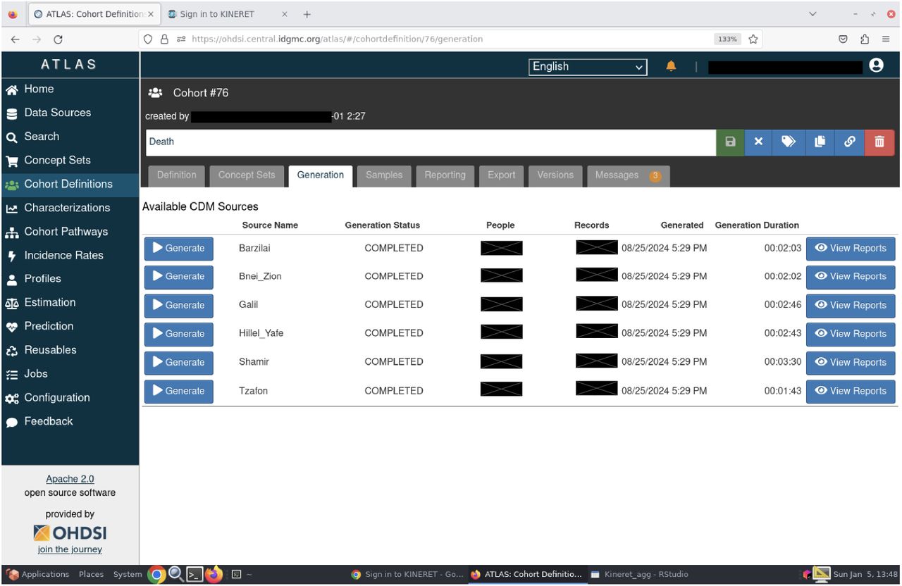This screenshot has height=586, width=902.
Task: View Reports for Hillel_Yafe
Action: (851, 334)
